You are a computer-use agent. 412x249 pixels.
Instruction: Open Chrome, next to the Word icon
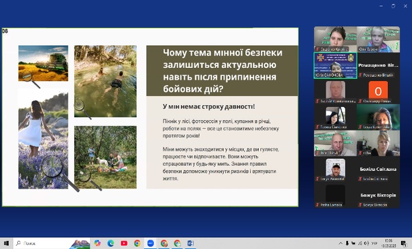coord(177,244)
